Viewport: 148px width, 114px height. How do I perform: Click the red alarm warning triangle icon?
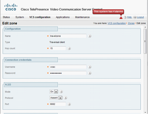(x=121, y=17)
